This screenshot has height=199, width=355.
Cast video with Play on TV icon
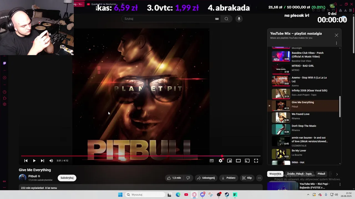[247, 161]
